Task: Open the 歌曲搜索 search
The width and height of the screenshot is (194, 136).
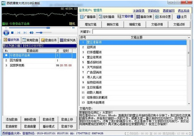Action: pos(12,126)
